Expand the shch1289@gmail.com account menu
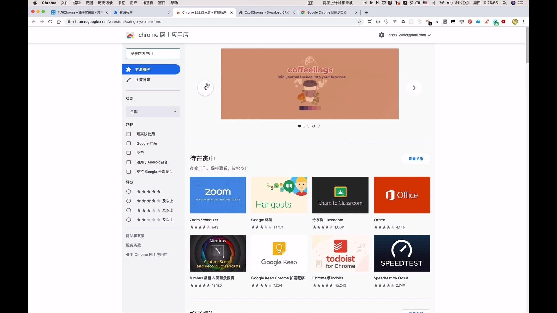 pos(409,35)
